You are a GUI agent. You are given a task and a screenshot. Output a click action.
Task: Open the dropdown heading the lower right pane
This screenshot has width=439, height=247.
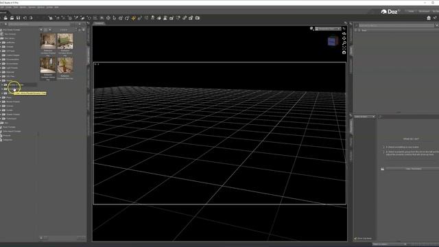tap(364, 117)
